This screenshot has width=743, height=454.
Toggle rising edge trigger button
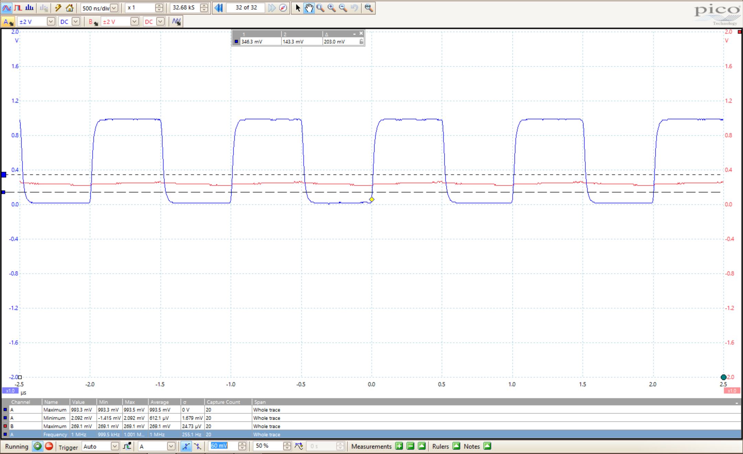tap(186, 446)
